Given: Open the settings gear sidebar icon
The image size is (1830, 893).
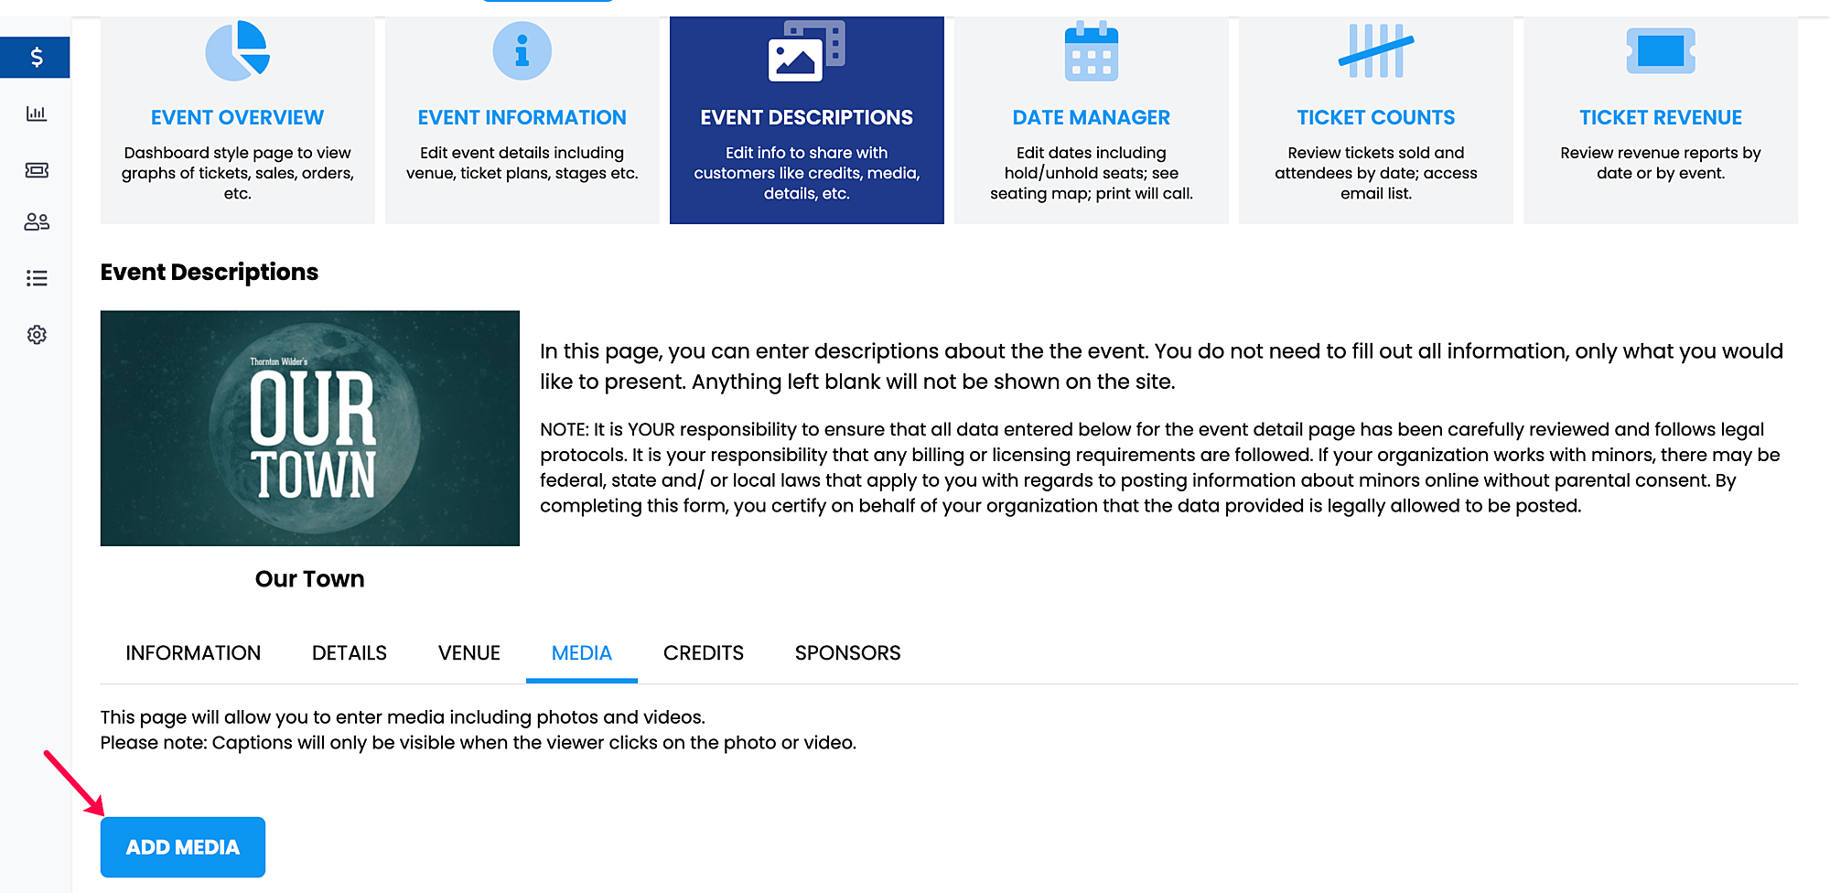Looking at the screenshot, I should [x=37, y=335].
